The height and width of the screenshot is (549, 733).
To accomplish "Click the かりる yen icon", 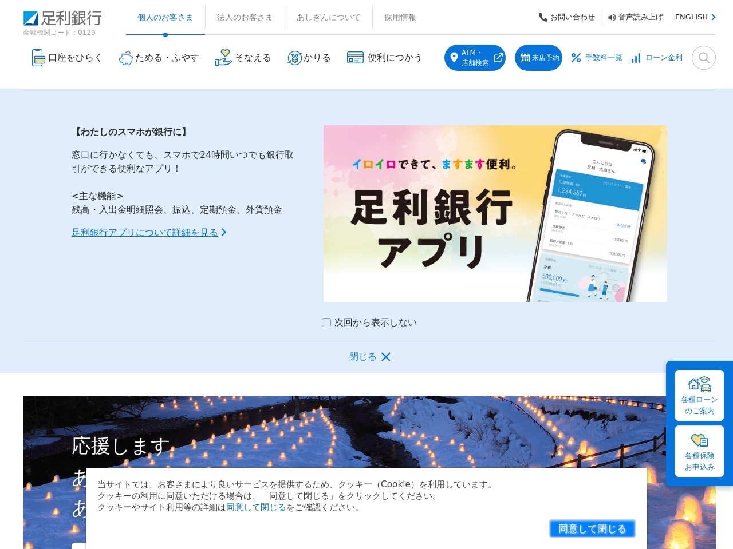I will [x=294, y=58].
